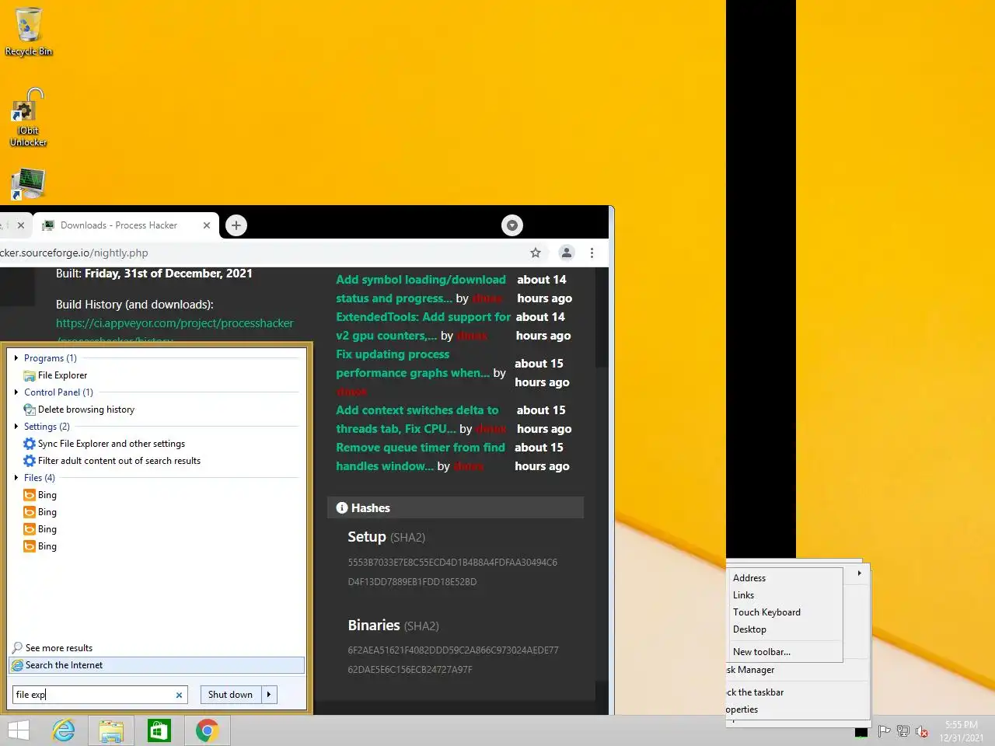Viewport: 995px width, 746px height.
Task: Click See more results
Action: (x=58, y=648)
